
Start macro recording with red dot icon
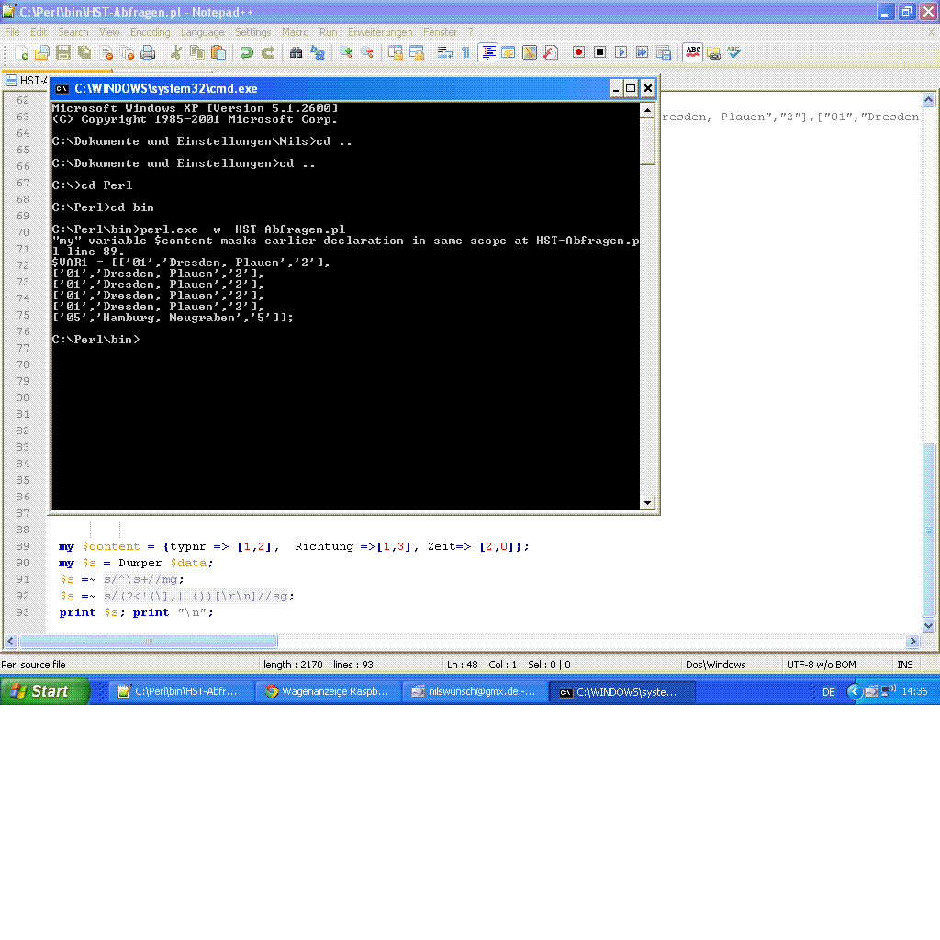(x=578, y=52)
